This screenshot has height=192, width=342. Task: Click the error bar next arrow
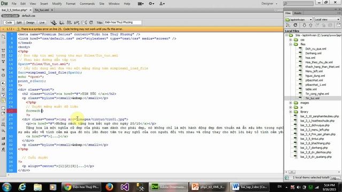[x=14, y=29]
